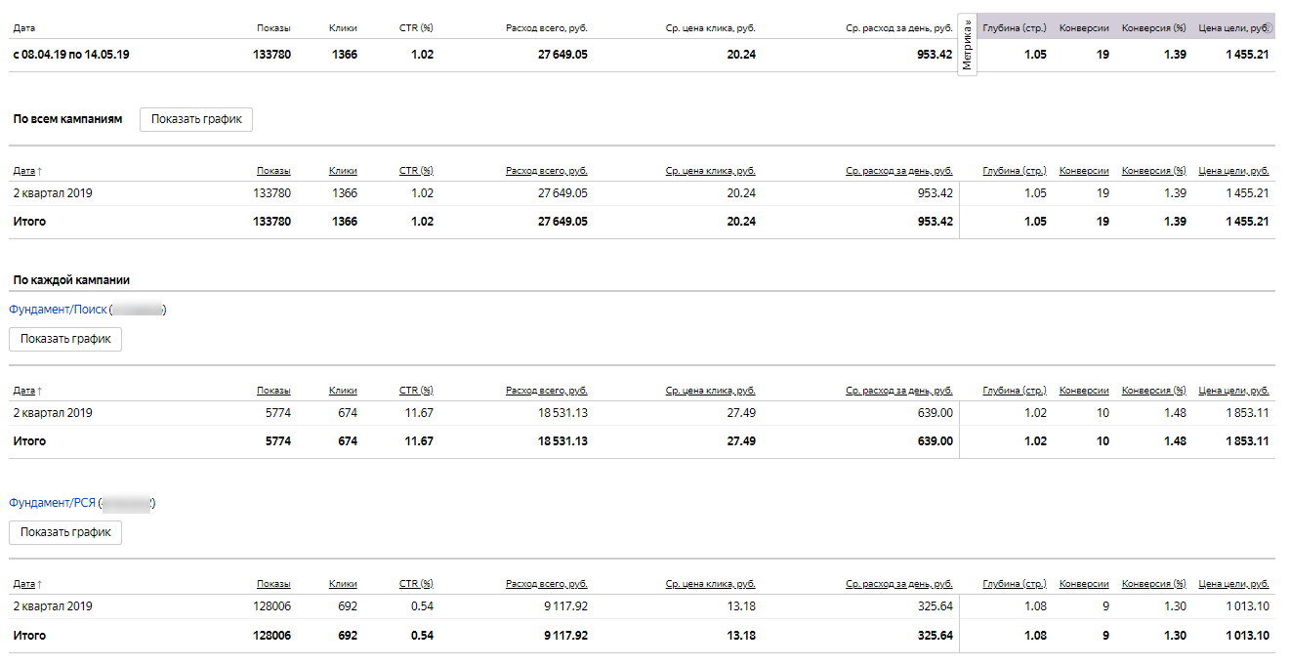Sort all-campaigns table by "Конверсия (%)"
This screenshot has width=1289, height=666.
pos(1153,171)
